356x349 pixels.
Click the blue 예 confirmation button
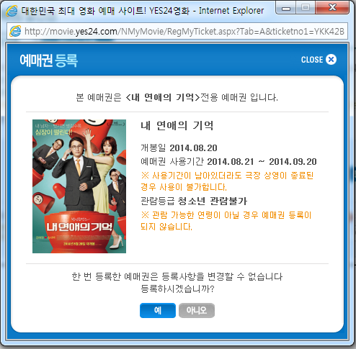[x=158, y=310]
